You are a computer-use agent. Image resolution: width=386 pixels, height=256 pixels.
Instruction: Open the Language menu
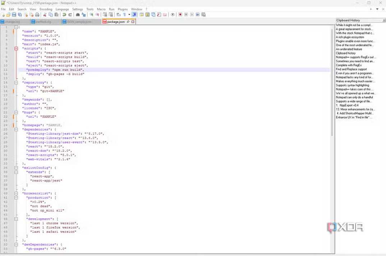click(62, 9)
